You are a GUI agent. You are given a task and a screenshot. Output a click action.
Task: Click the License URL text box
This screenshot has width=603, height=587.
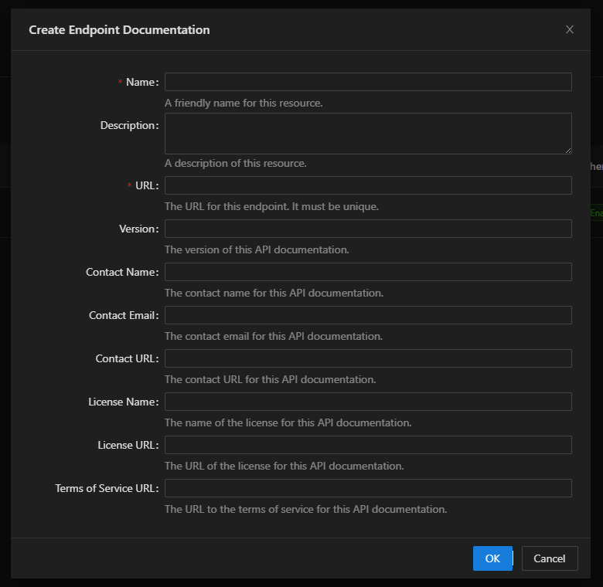click(x=368, y=445)
